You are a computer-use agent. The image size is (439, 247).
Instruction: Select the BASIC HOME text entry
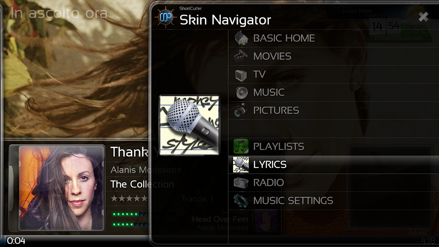pos(284,38)
